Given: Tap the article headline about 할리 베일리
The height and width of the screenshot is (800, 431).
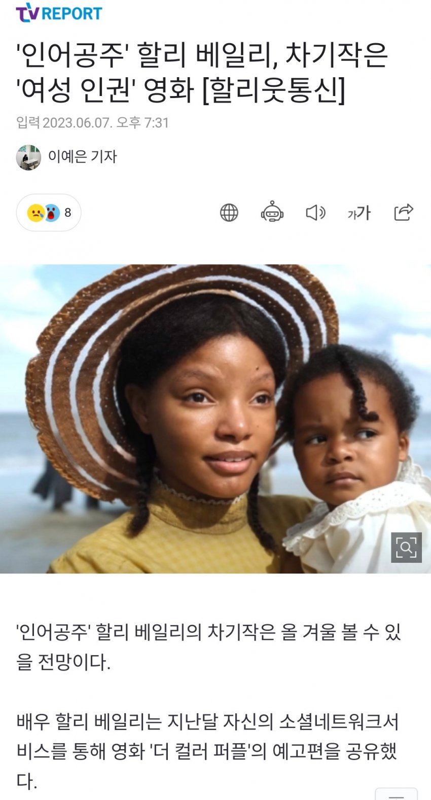Looking at the screenshot, I should tap(203, 72).
